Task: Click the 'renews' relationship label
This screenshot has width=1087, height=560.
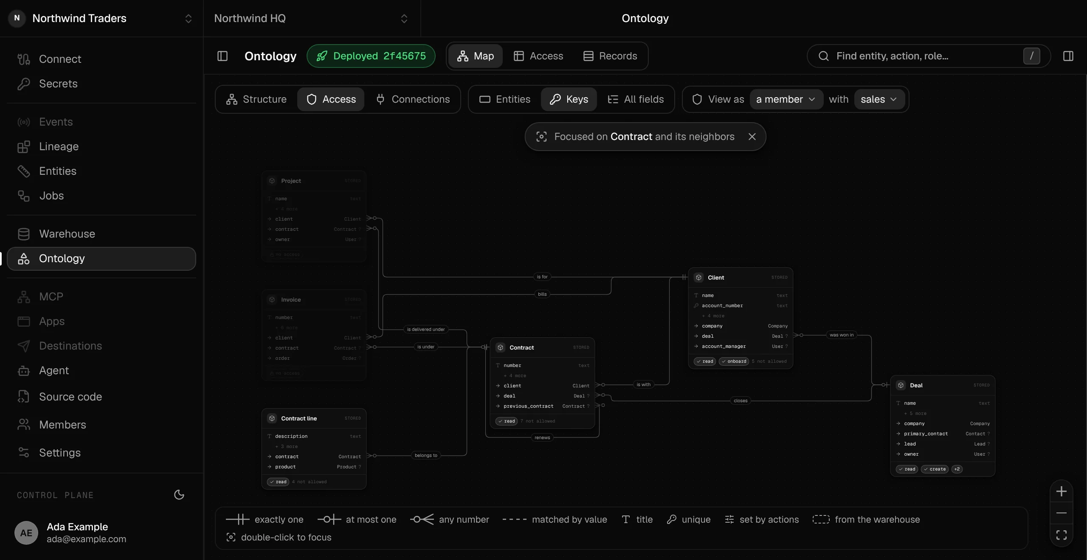Action: (542, 437)
